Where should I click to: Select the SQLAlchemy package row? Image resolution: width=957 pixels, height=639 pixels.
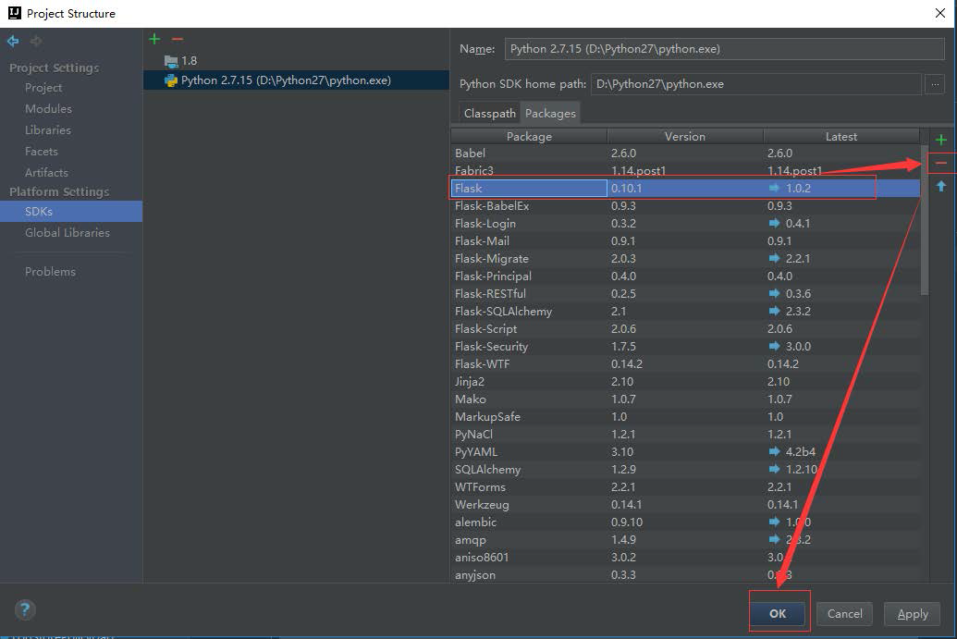685,470
